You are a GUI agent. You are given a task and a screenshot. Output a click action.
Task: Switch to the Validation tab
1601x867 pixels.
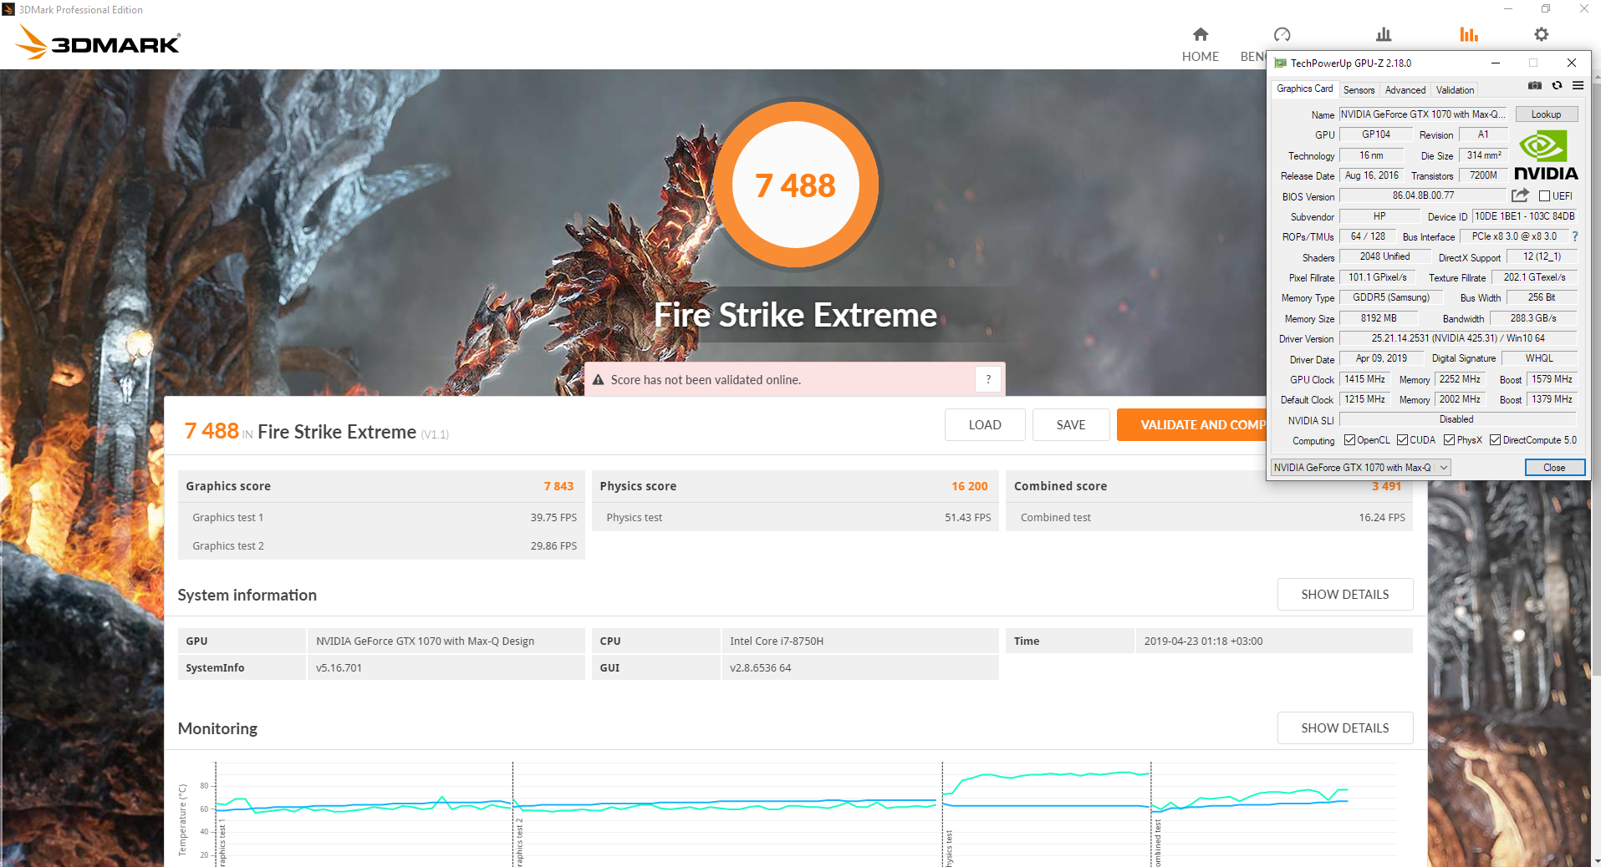(1455, 90)
